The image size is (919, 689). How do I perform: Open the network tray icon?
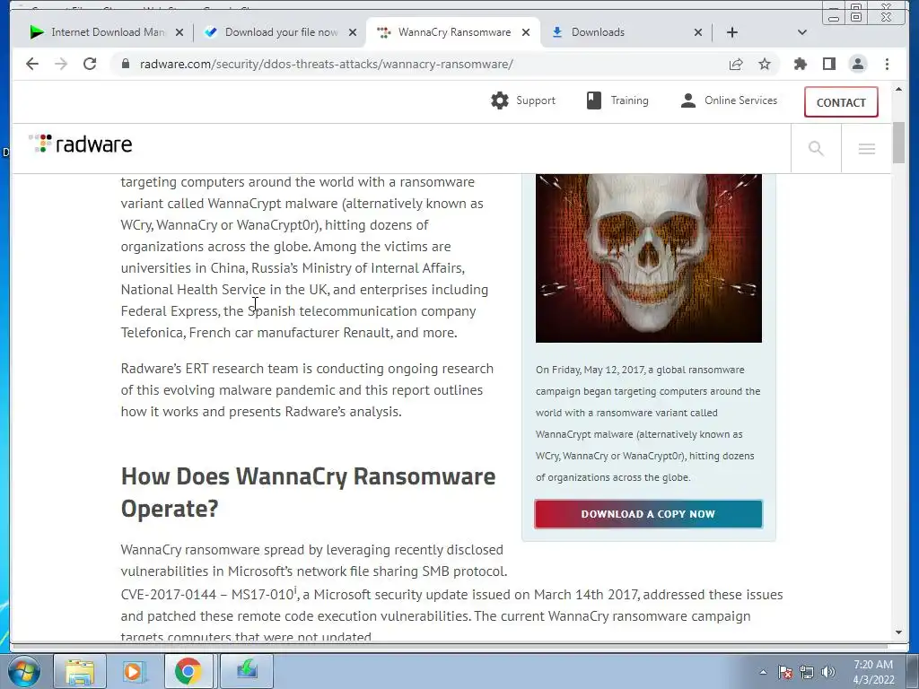click(807, 672)
